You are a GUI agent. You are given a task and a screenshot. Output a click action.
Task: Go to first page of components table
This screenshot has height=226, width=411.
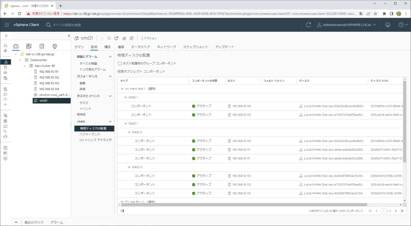coord(370,211)
